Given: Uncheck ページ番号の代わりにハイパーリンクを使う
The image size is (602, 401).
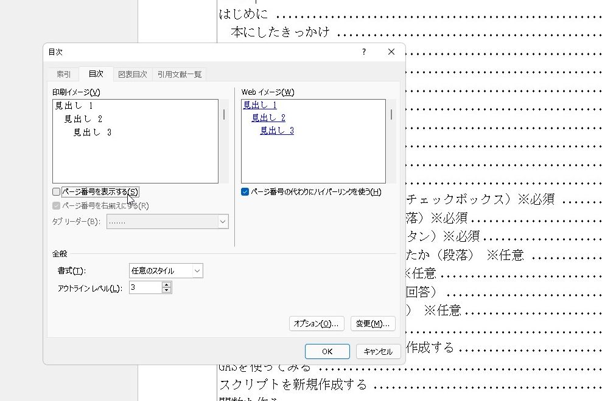Looking at the screenshot, I should [245, 192].
